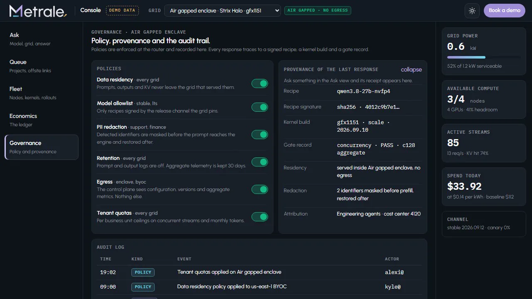
Task: Click gate record concurrency · PASS value
Action: point(376,149)
